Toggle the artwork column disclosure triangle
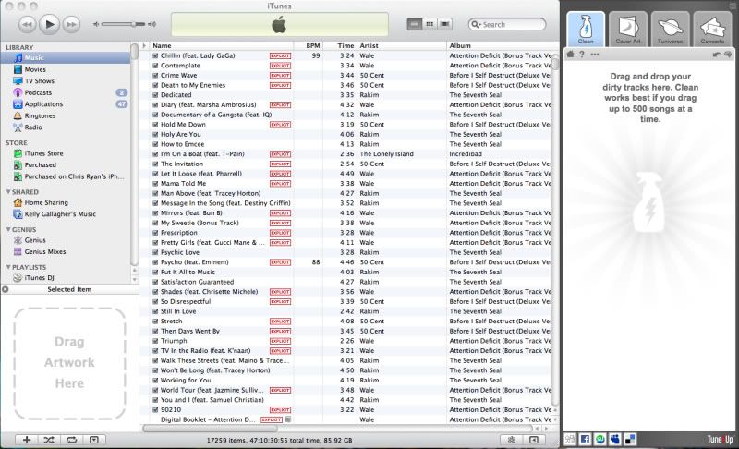 (144, 45)
